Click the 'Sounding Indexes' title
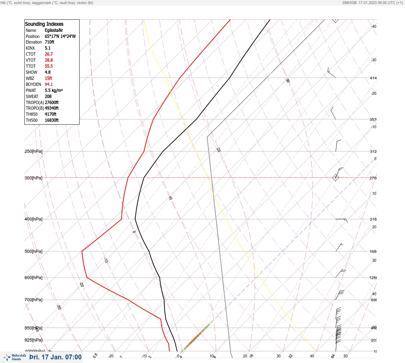This screenshot has height=363, width=405. coord(44,24)
